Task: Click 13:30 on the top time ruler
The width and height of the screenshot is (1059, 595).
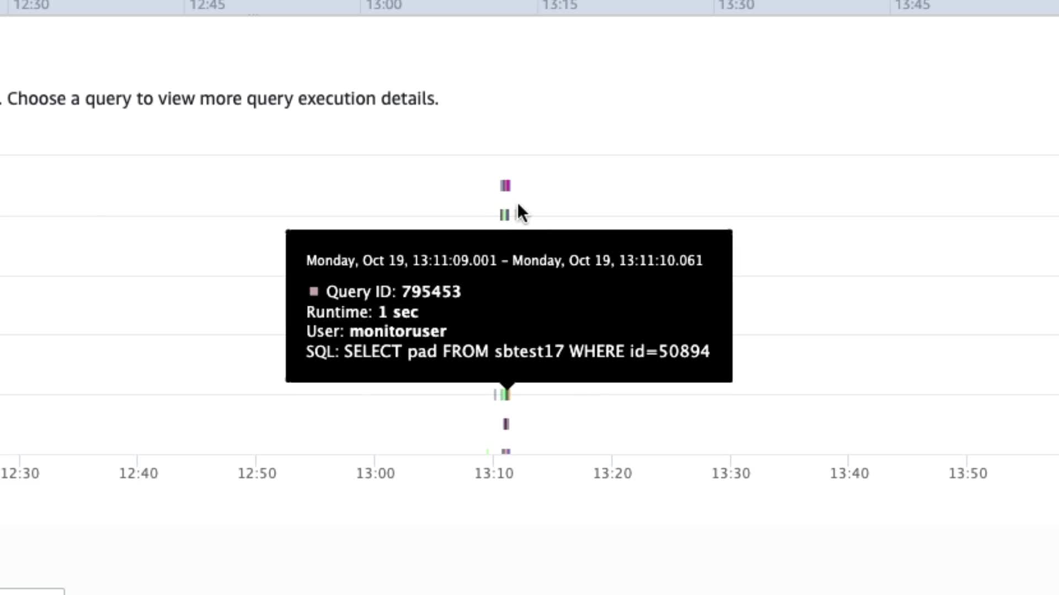Action: point(737,6)
